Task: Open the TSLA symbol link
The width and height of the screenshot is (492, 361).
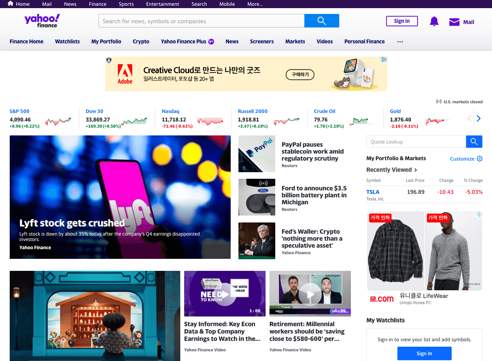Action: point(373,192)
